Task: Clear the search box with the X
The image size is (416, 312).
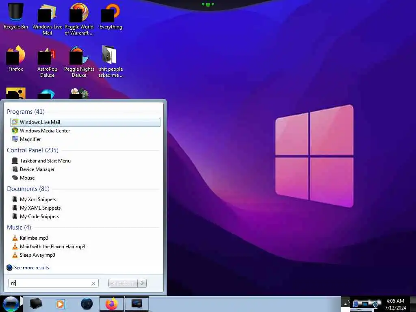Action: 93,283
